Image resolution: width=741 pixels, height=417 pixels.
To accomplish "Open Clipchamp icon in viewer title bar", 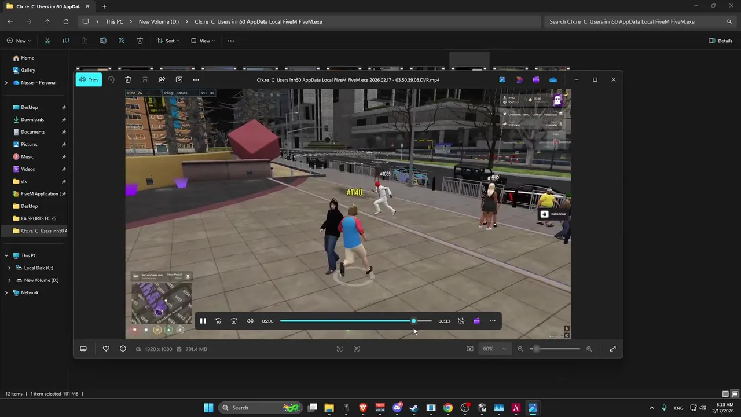I will (536, 79).
